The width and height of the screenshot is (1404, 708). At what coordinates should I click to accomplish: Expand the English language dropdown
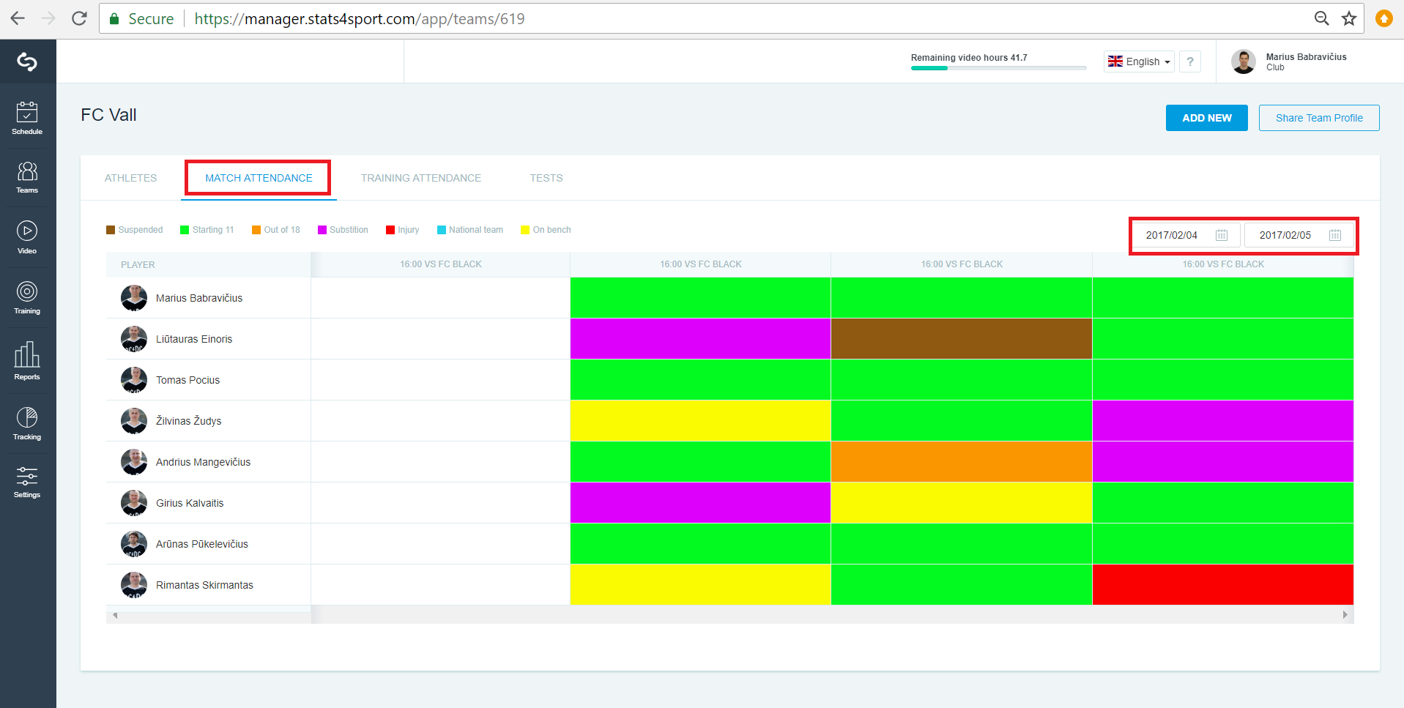pyautogui.click(x=1139, y=62)
